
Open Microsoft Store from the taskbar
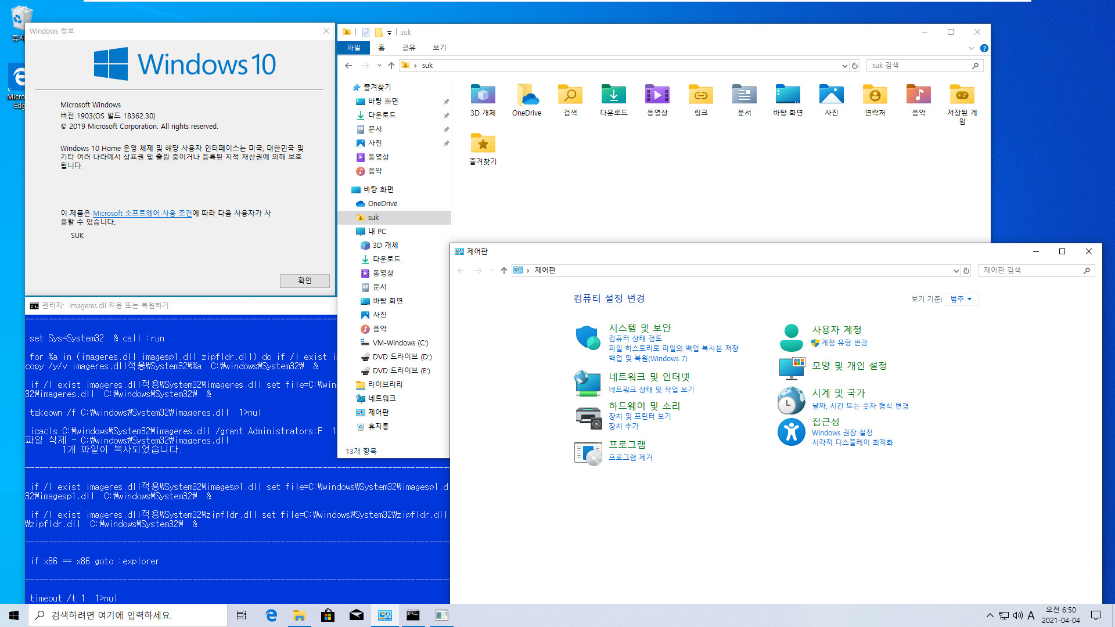point(328,615)
